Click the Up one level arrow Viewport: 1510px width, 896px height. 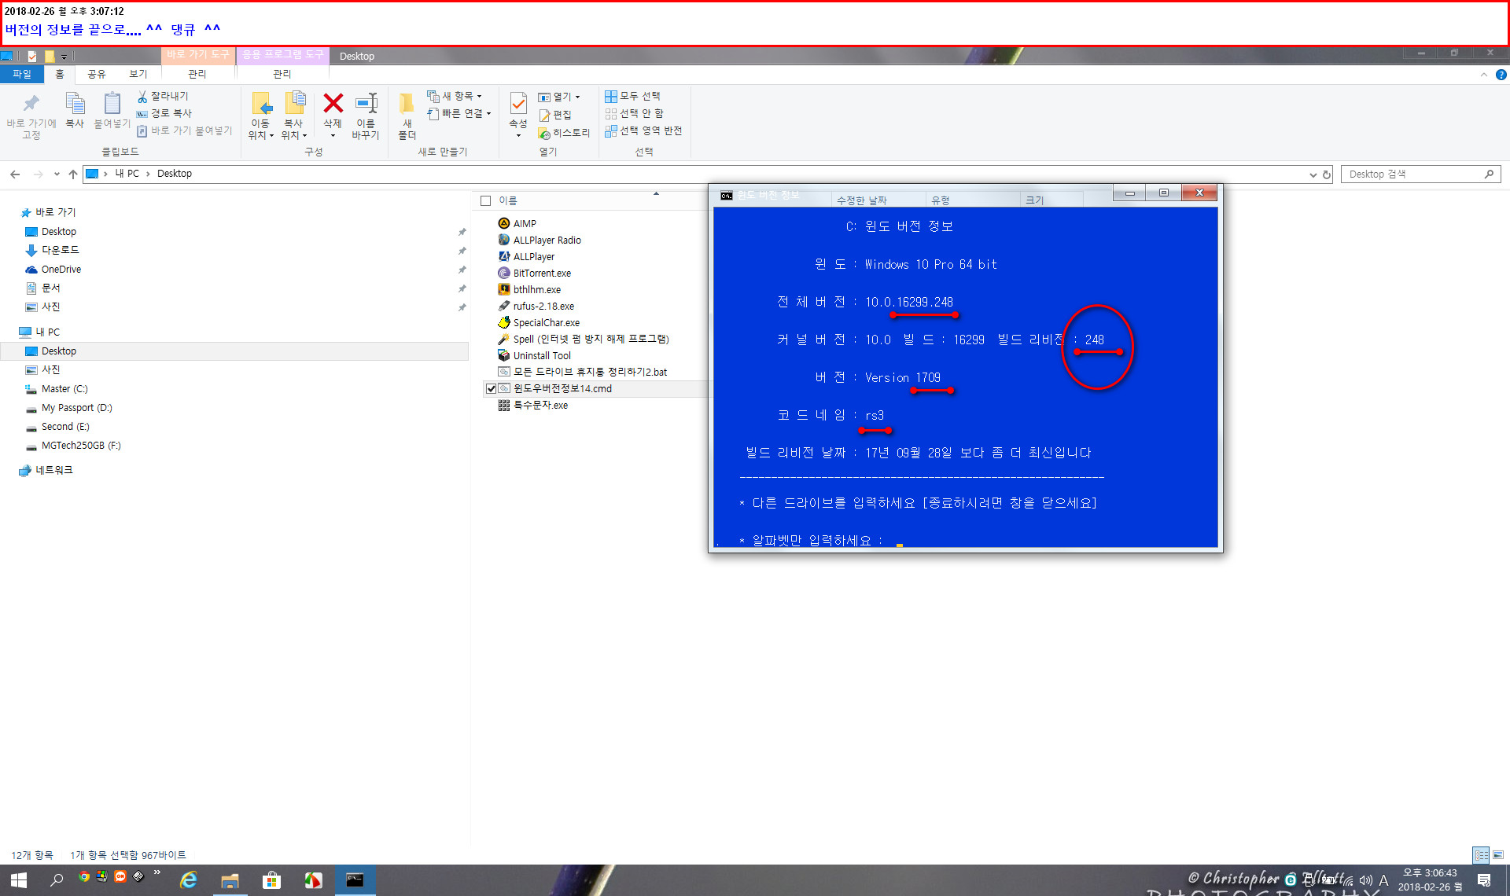click(x=73, y=174)
